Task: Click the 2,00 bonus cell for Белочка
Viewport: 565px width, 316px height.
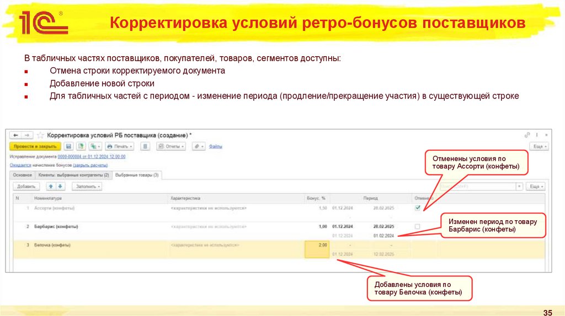Action: tap(317, 249)
